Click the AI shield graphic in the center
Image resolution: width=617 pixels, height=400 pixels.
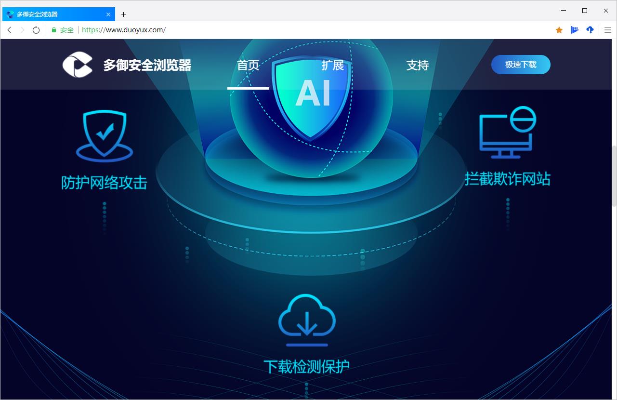click(x=312, y=94)
